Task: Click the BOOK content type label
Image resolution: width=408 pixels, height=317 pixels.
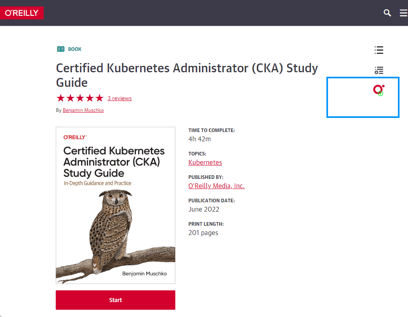Action: click(75, 49)
